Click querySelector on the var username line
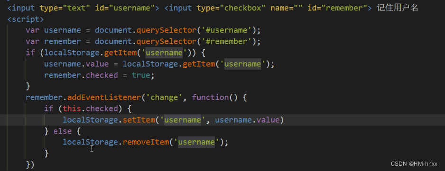 167,30
